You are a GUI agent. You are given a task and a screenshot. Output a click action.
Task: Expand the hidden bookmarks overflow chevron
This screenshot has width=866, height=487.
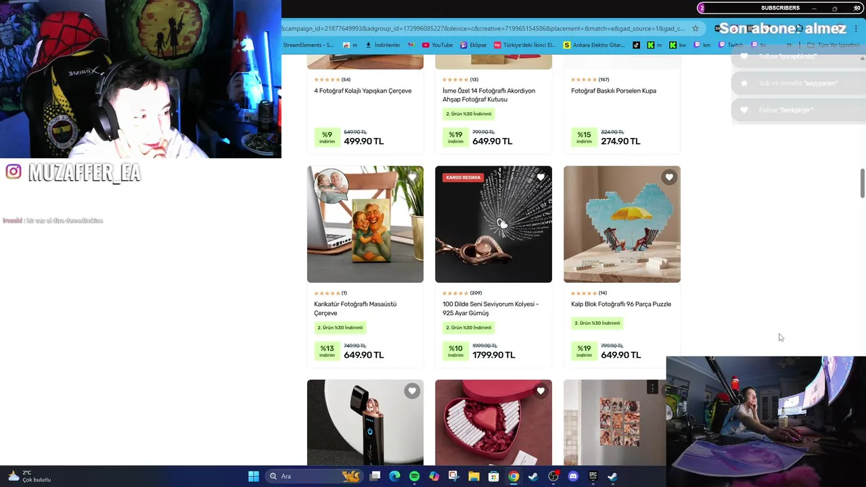coord(789,45)
